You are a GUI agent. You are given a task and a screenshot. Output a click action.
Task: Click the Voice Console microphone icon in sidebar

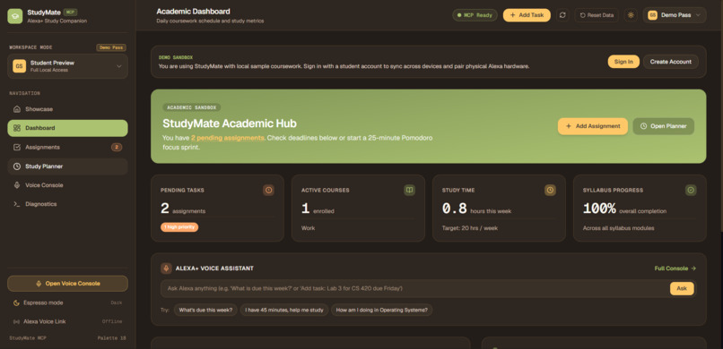[17, 185]
